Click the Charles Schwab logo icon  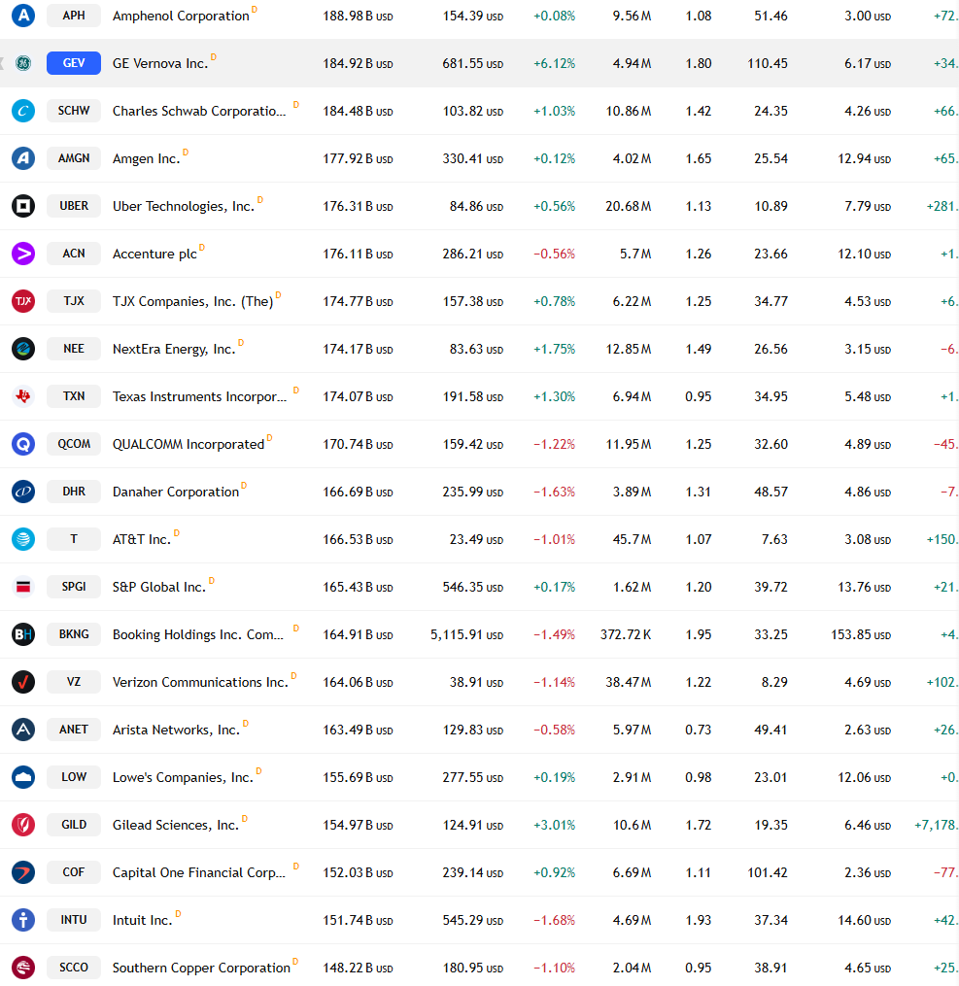tap(23, 111)
